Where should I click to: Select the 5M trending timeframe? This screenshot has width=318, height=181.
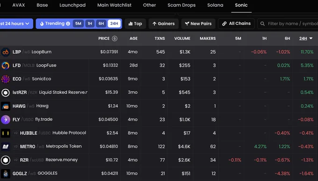coord(78,24)
